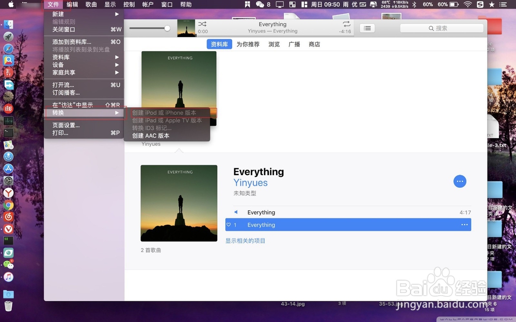Viewport: 516px width, 322px height.
Task: Choose 在"访达"中显示 menu item
Action: pos(84,105)
